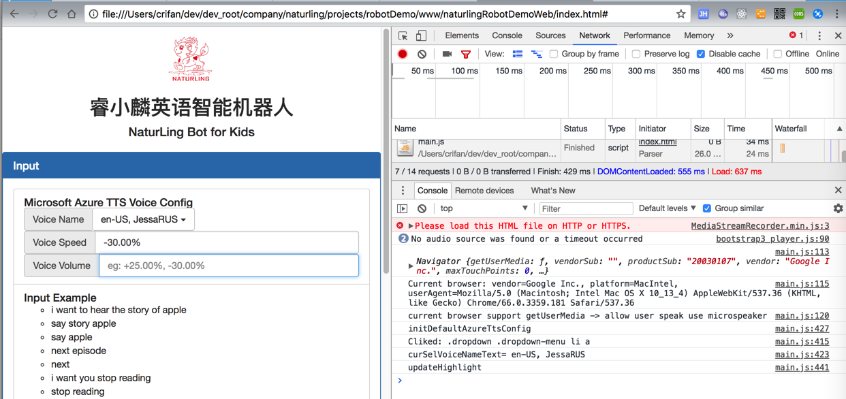Open the Performance tab
This screenshot has height=399, width=846.
(647, 35)
